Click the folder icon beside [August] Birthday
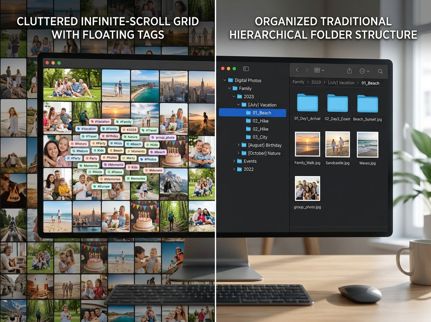Image resolution: width=431 pixels, height=322 pixels. (x=244, y=145)
